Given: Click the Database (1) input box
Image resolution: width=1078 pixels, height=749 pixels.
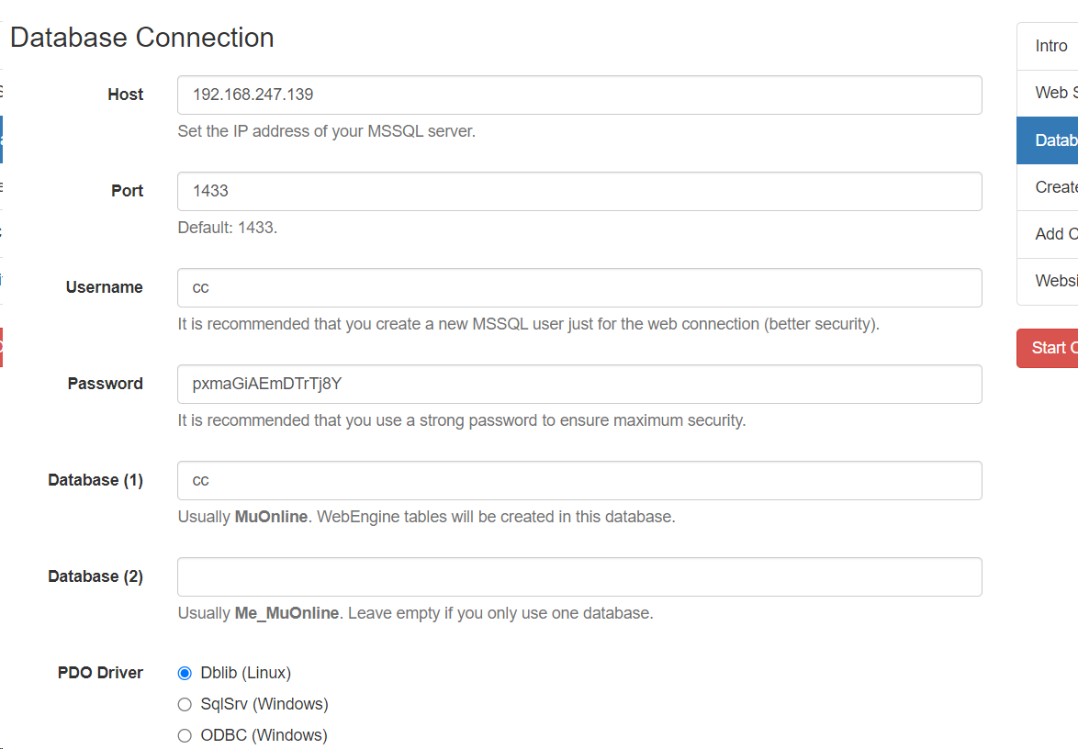Looking at the screenshot, I should pyautogui.click(x=578, y=480).
